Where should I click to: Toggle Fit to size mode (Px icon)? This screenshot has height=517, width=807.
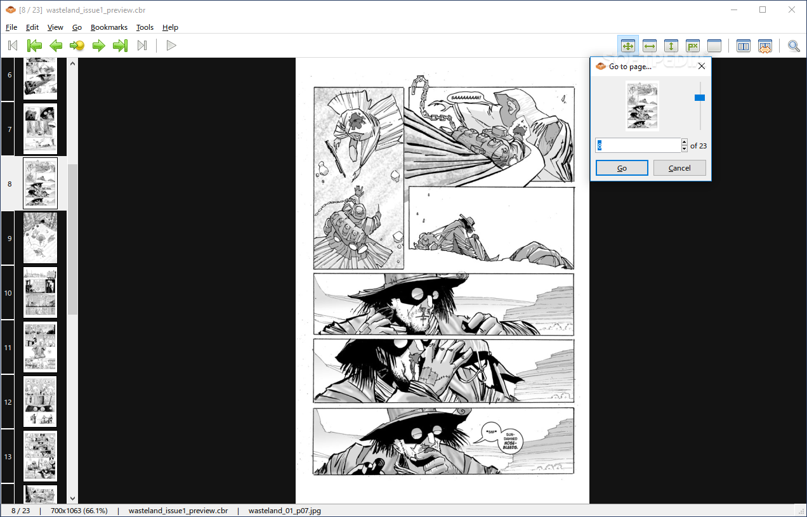click(693, 46)
